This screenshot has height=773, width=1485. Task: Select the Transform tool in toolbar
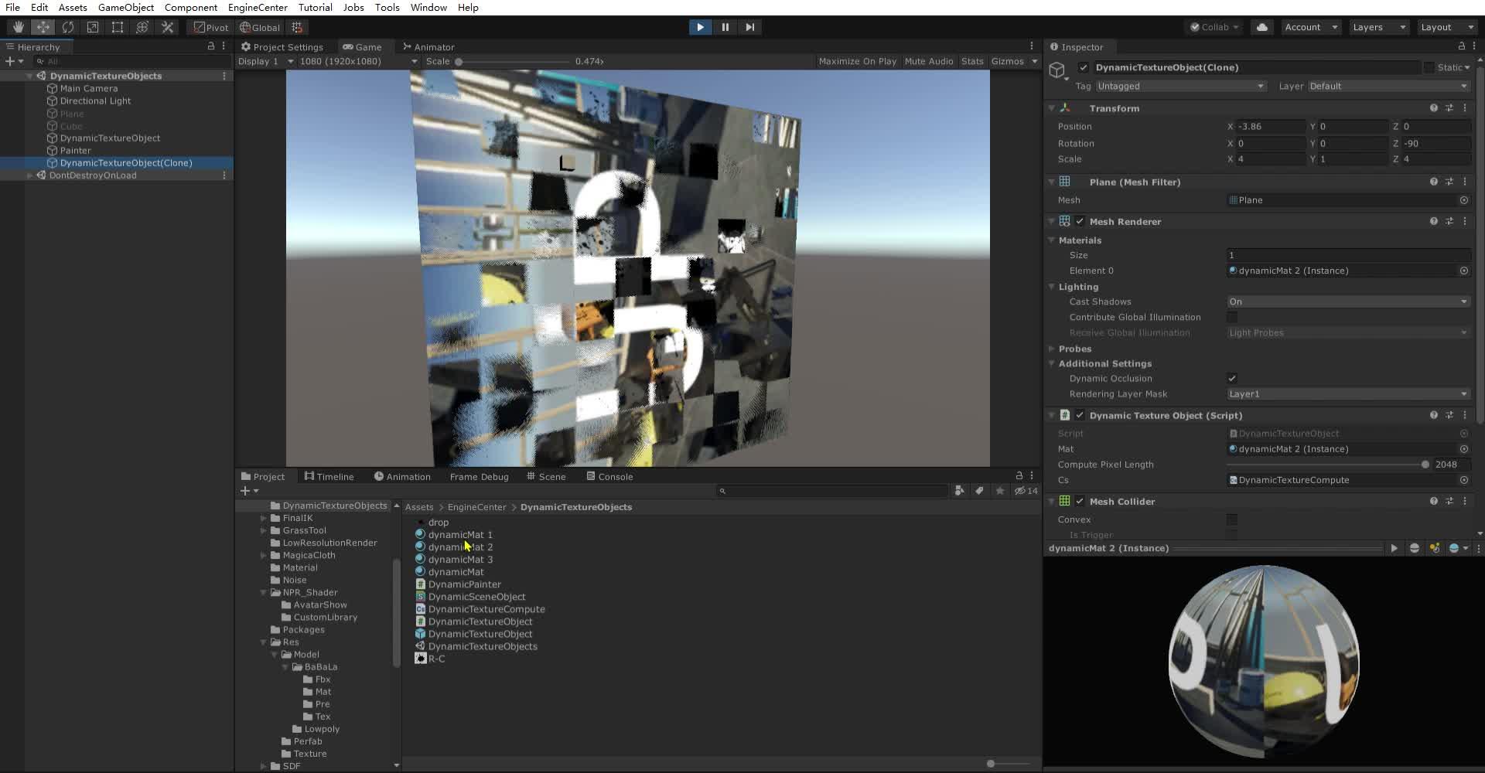[142, 27]
